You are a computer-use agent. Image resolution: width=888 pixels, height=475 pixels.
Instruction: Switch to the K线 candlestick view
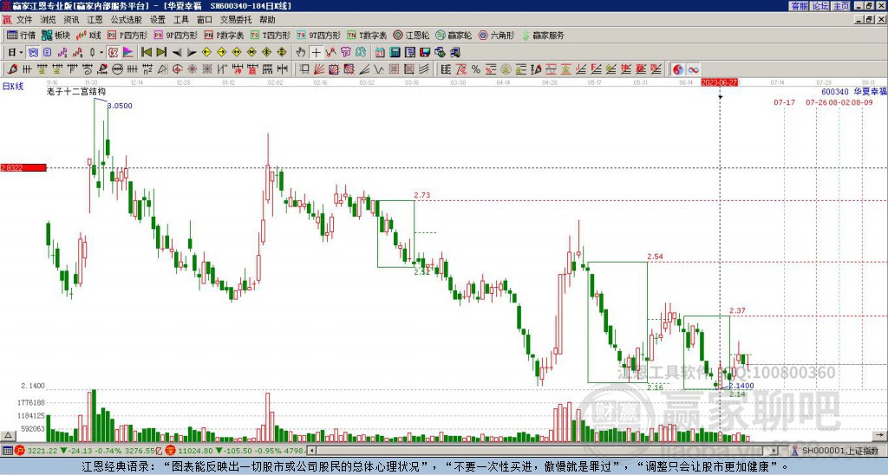click(89, 35)
